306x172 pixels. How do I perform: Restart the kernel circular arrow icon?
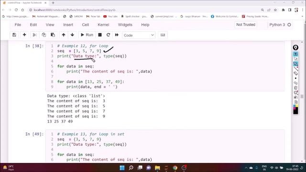109,35
